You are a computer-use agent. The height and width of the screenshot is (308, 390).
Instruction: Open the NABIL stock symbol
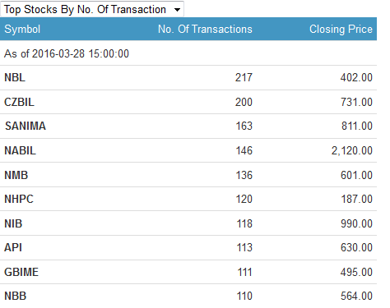[x=20, y=150]
